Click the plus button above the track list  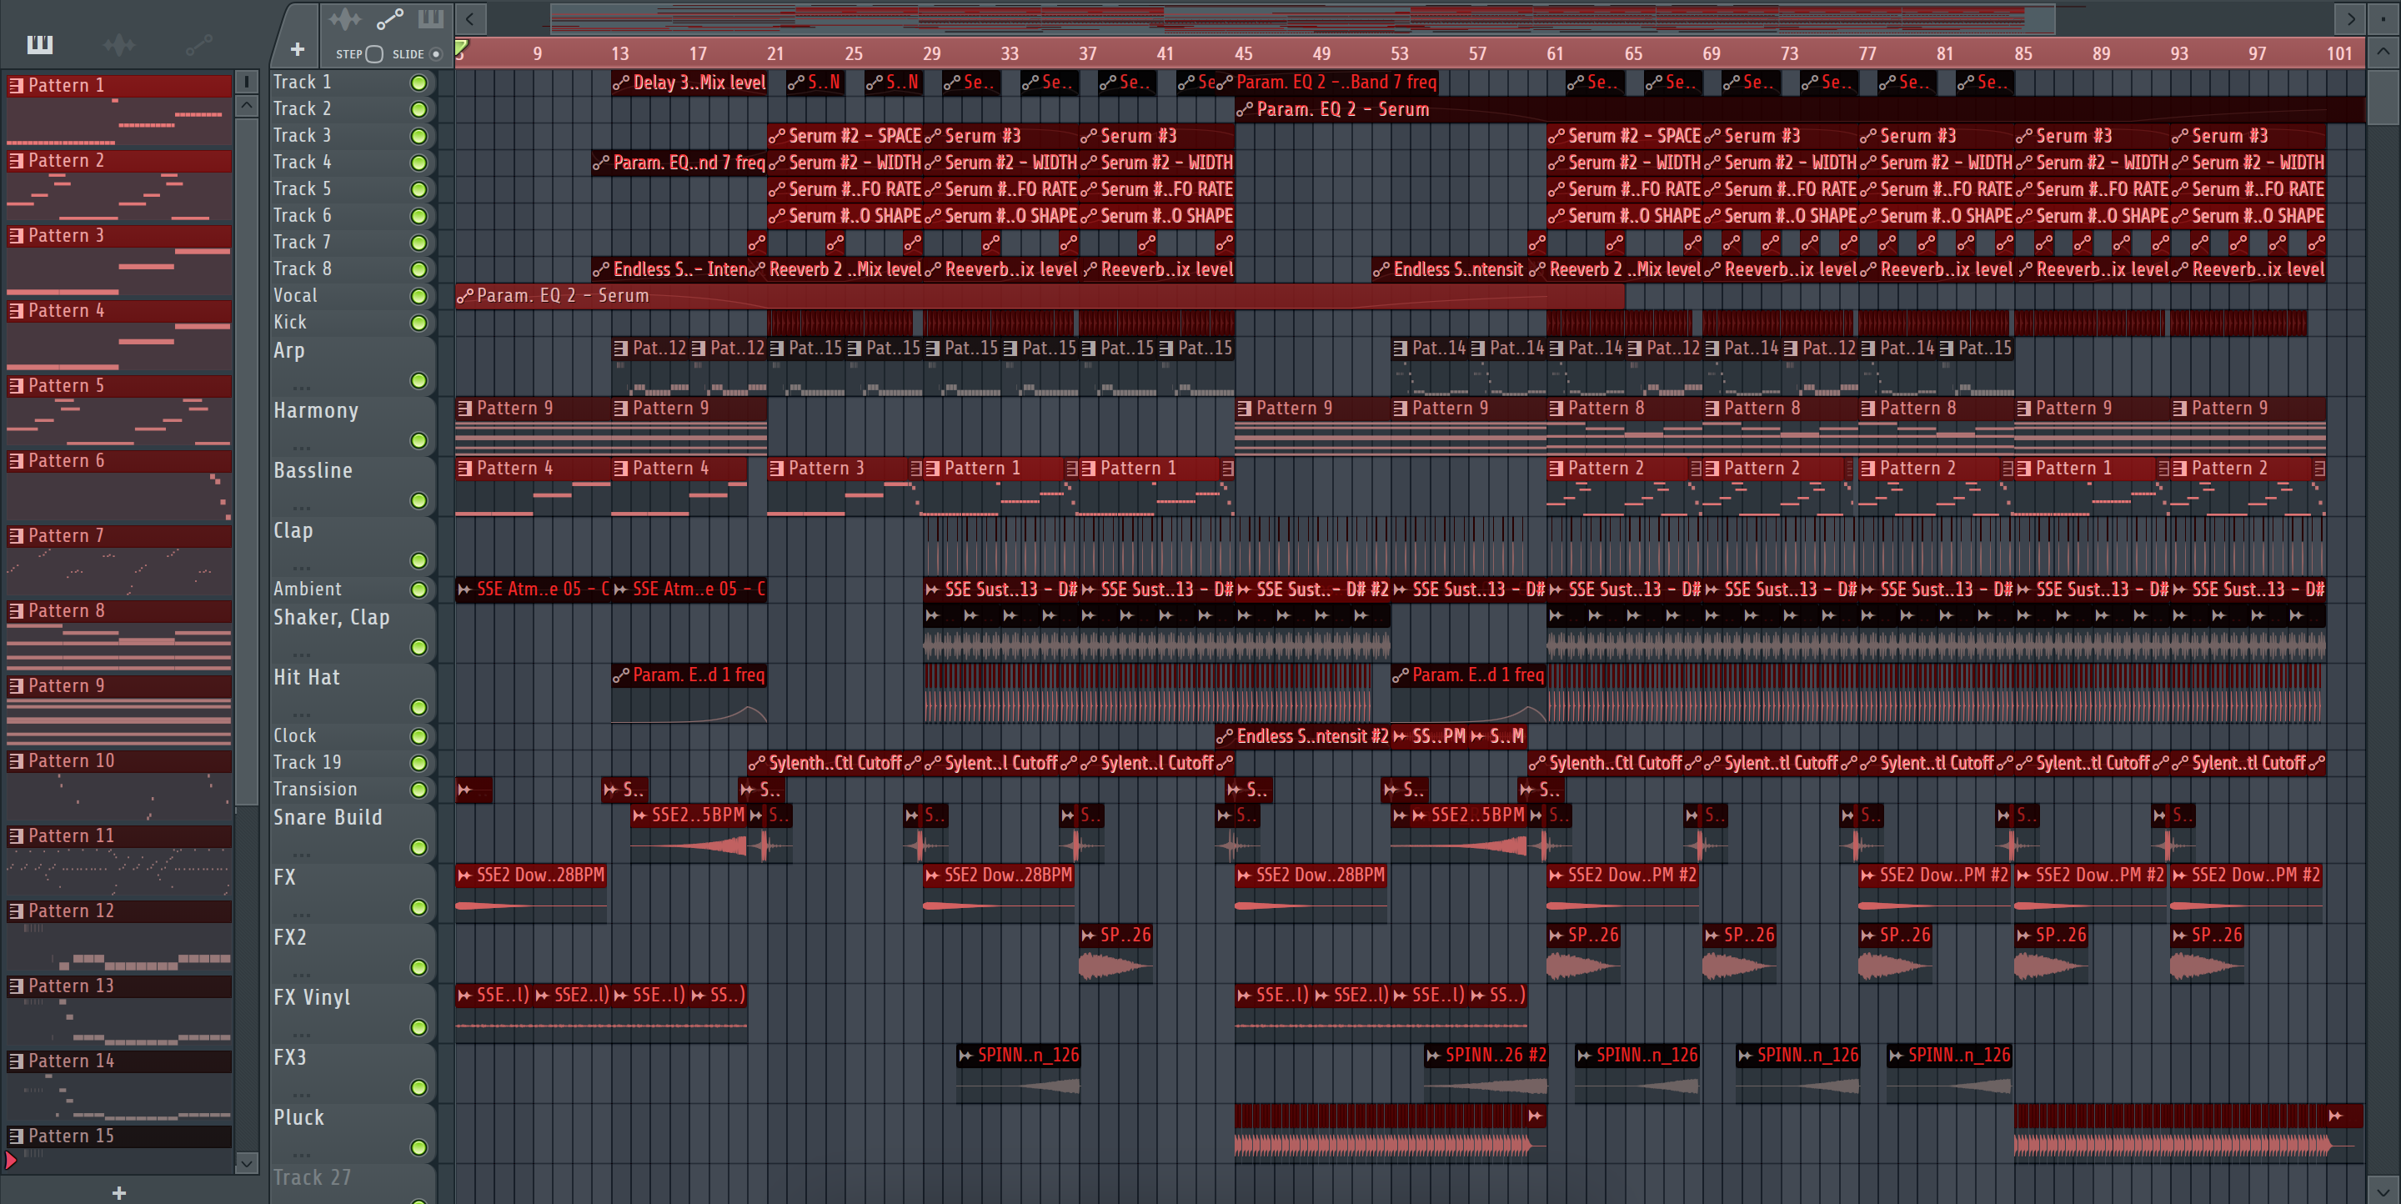click(x=298, y=49)
